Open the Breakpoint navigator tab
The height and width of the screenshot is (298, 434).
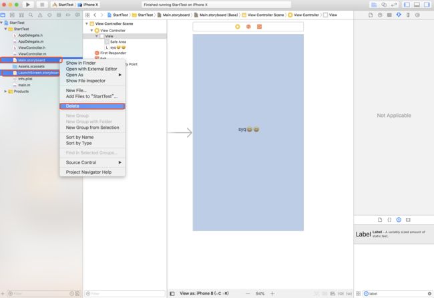click(68, 15)
